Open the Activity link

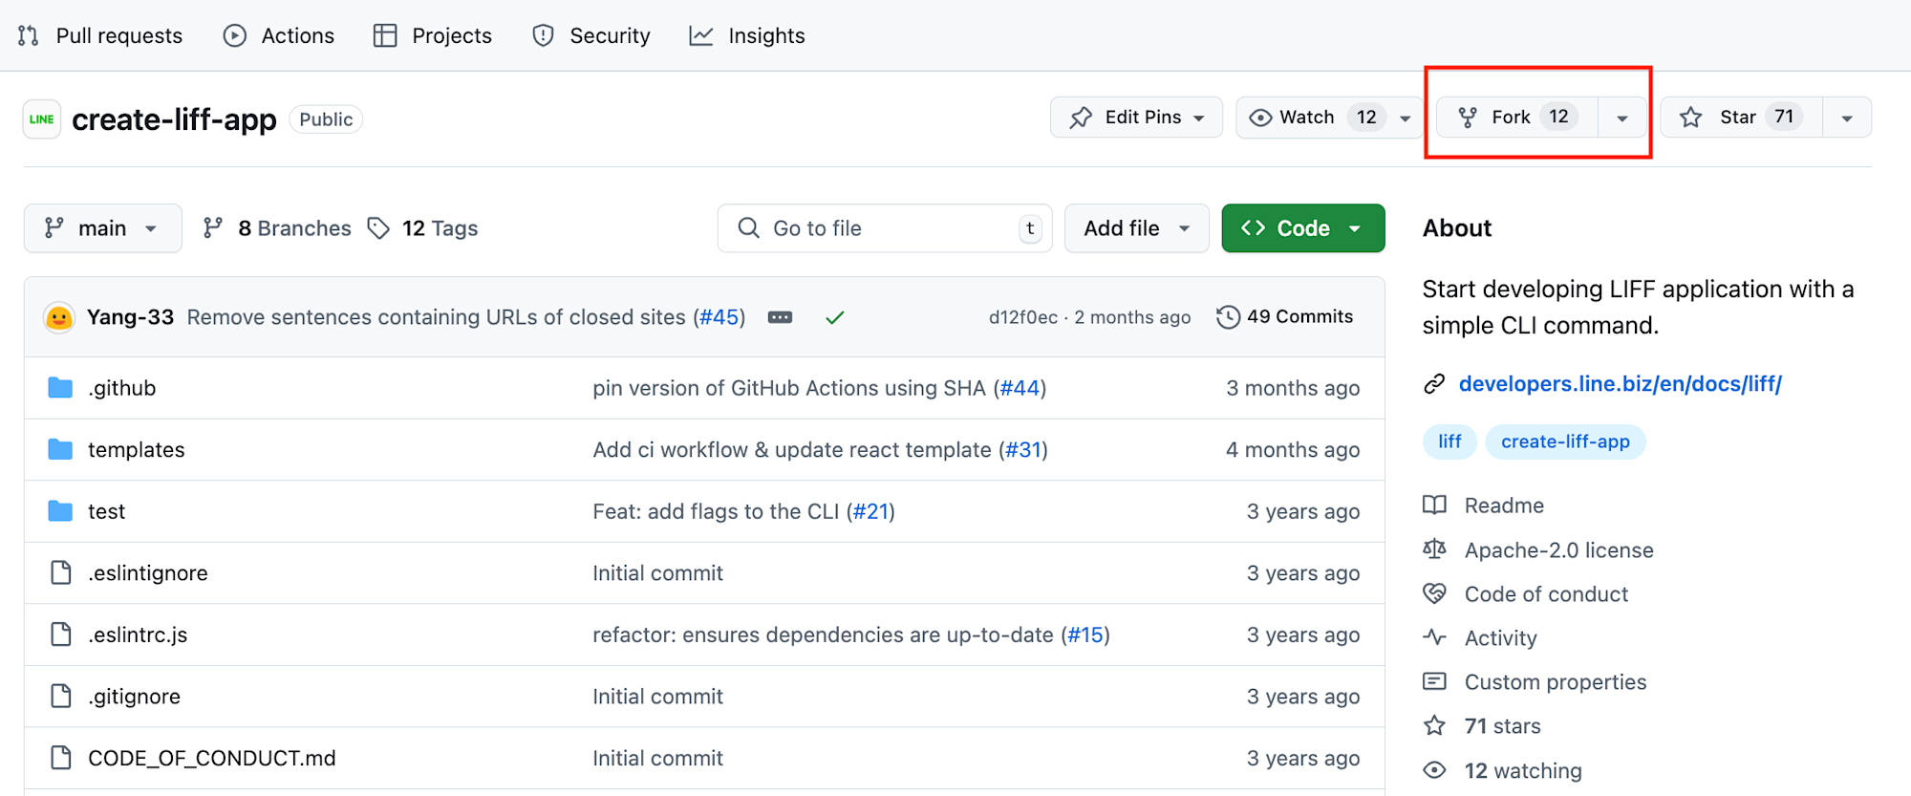click(1500, 638)
